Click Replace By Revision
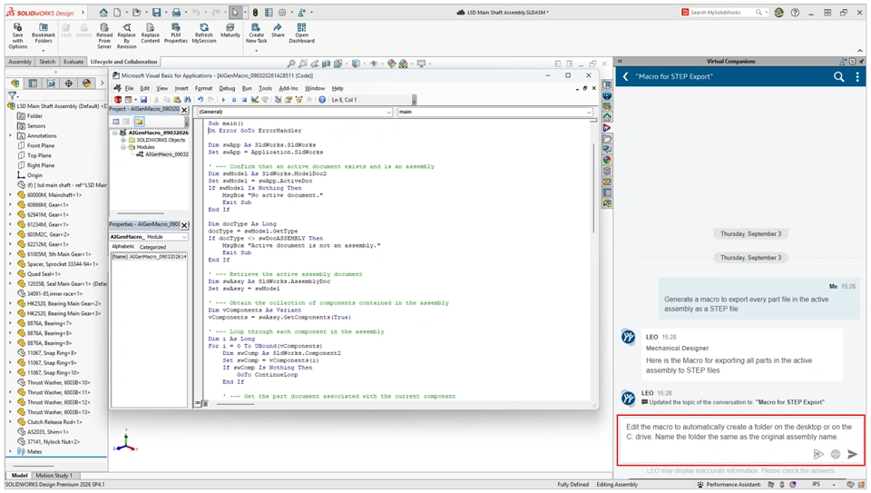 coord(127,36)
